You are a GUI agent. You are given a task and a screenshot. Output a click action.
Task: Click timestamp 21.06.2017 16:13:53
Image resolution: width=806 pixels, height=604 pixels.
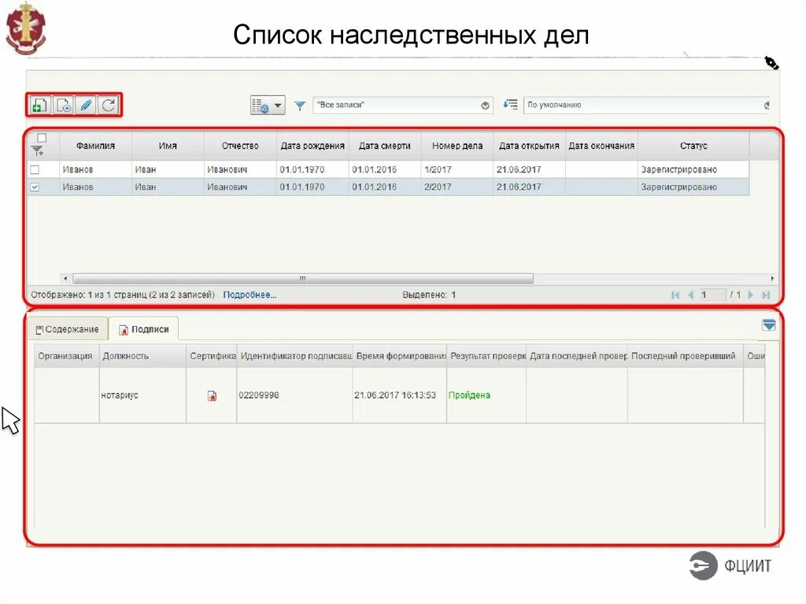coord(395,395)
